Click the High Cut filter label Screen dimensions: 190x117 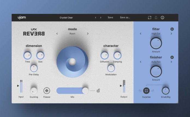pos(156,34)
